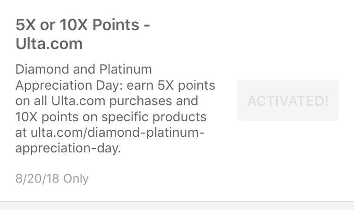This screenshot has height=210, width=354.
Task: Click the word "Platinum" in the description
Action: tap(126, 69)
